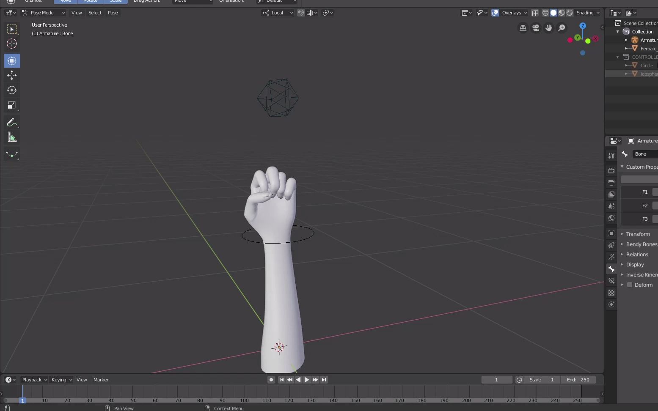This screenshot has height=411, width=658.
Task: Expand the Relations panel
Action: click(x=637, y=255)
